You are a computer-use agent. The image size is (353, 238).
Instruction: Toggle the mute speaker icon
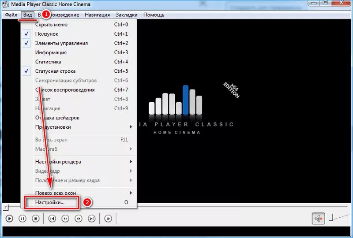tap(318, 219)
